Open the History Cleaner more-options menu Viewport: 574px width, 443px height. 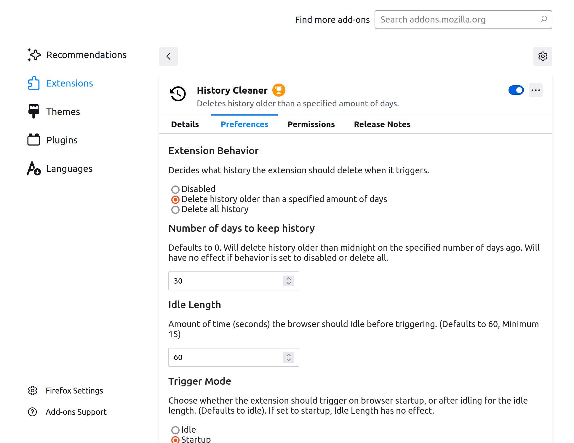point(535,90)
